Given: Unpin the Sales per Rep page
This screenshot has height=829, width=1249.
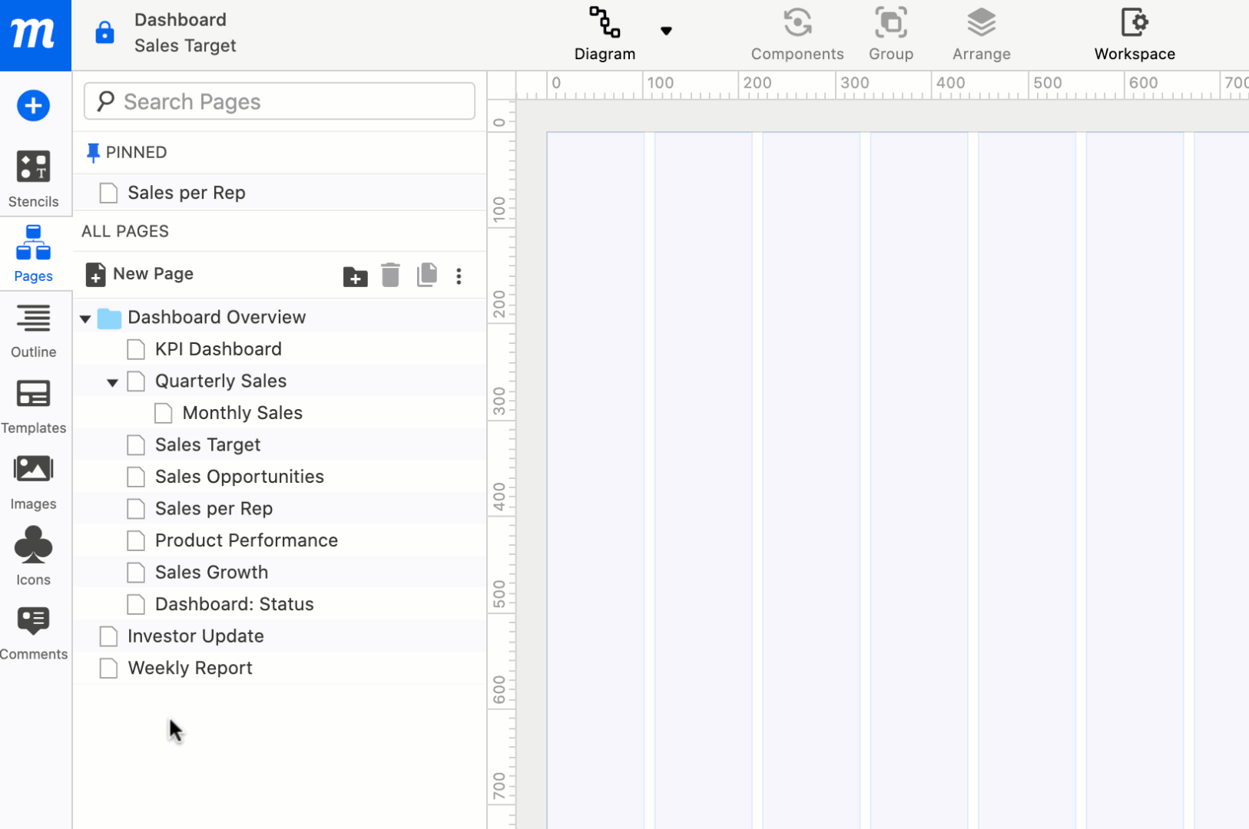Looking at the screenshot, I should (x=93, y=152).
